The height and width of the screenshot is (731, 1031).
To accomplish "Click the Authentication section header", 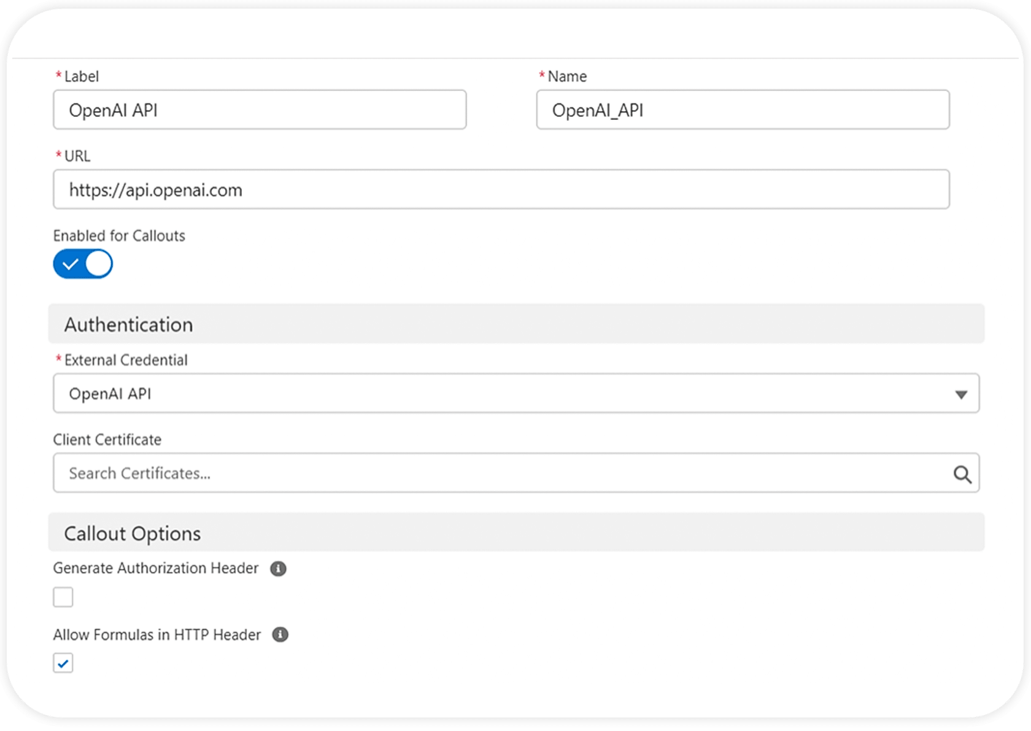I will pyautogui.click(x=129, y=324).
